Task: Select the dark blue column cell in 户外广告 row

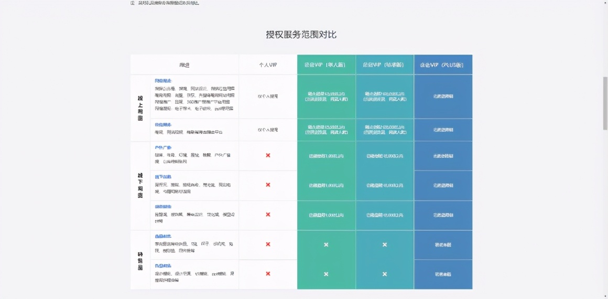Action: coord(443,156)
